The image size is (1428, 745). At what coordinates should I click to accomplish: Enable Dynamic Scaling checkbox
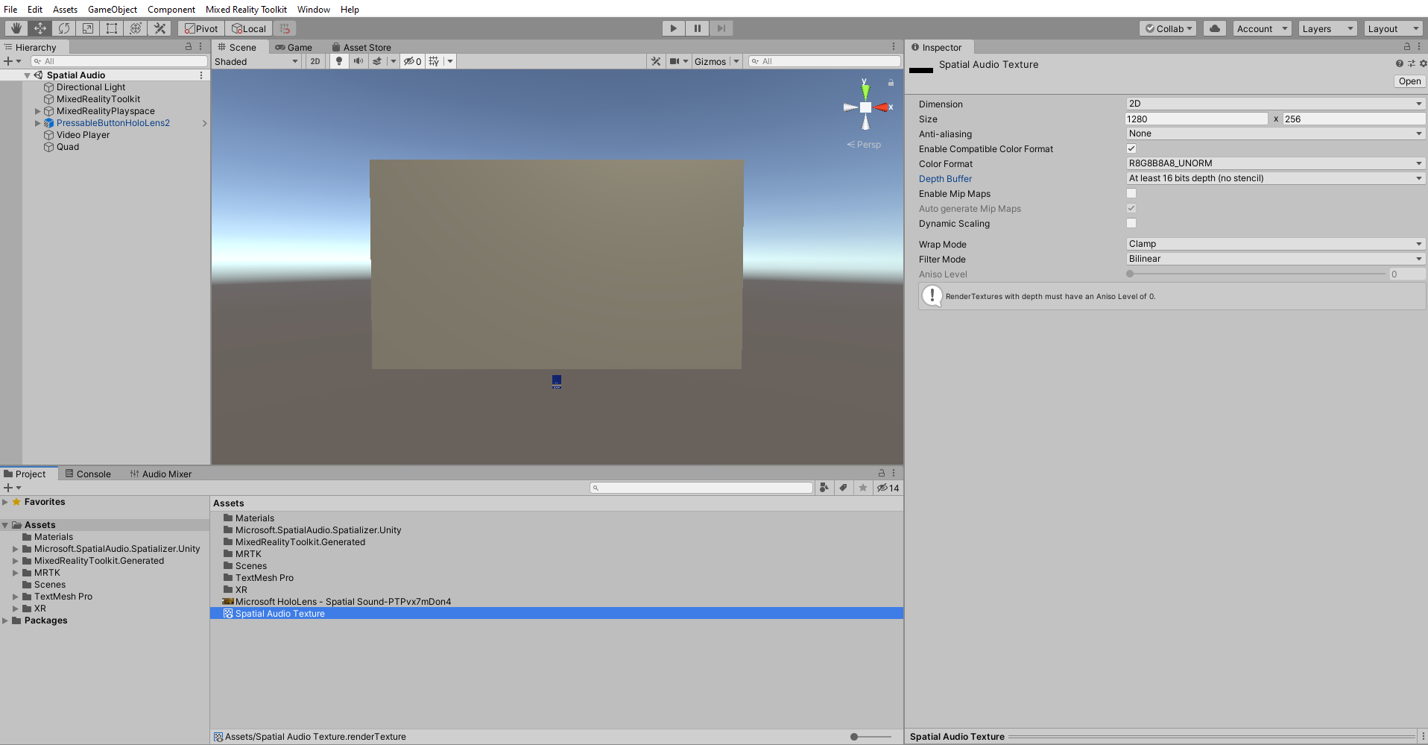coord(1131,223)
